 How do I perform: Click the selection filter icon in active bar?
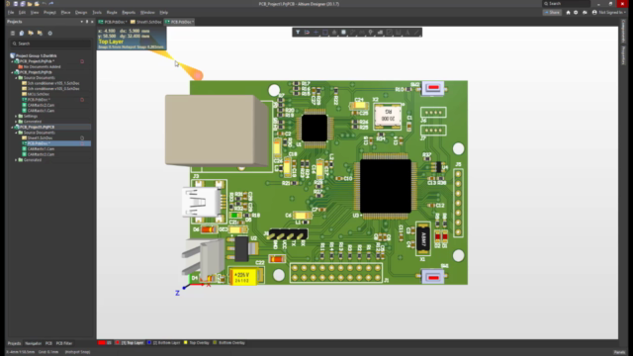point(298,33)
